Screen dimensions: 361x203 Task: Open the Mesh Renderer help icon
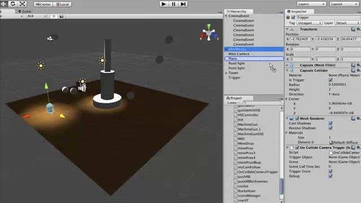coord(353,118)
